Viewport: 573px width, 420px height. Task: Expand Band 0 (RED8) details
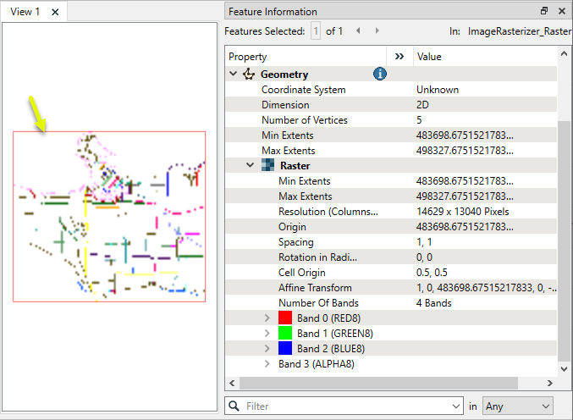268,318
